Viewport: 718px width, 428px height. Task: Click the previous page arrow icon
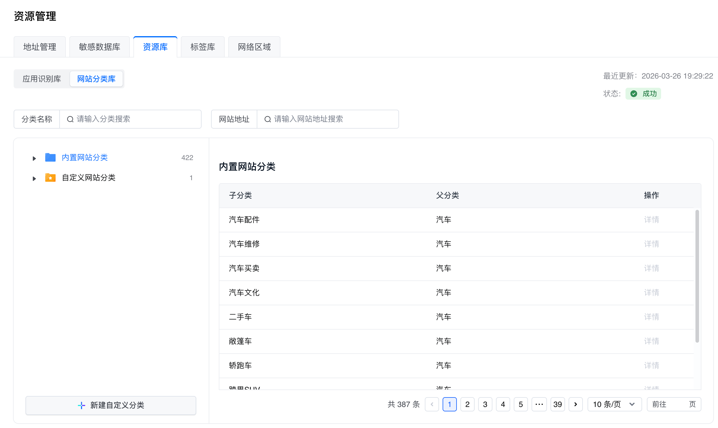tap(432, 404)
